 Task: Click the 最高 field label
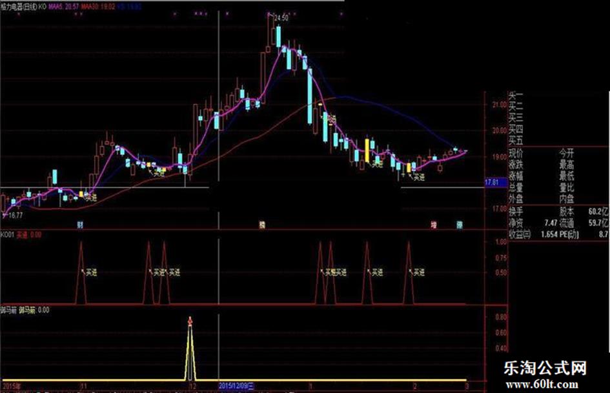567,164
